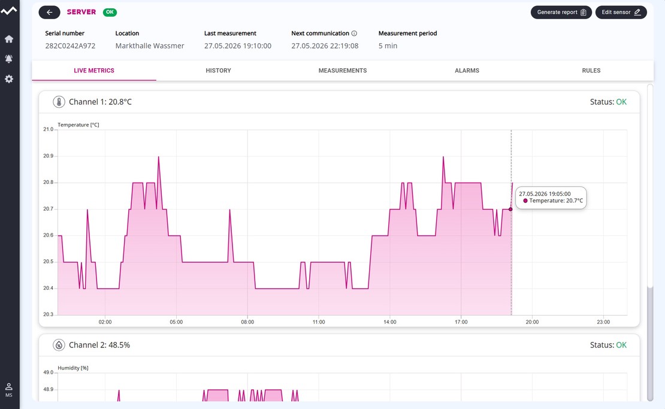Viewport: 665px width, 409px height.
Task: Click the vertical page scrollbar
Action: [x=650, y=243]
